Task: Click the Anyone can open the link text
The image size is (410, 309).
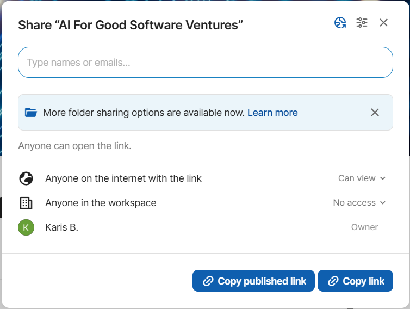Action: tap(74, 146)
